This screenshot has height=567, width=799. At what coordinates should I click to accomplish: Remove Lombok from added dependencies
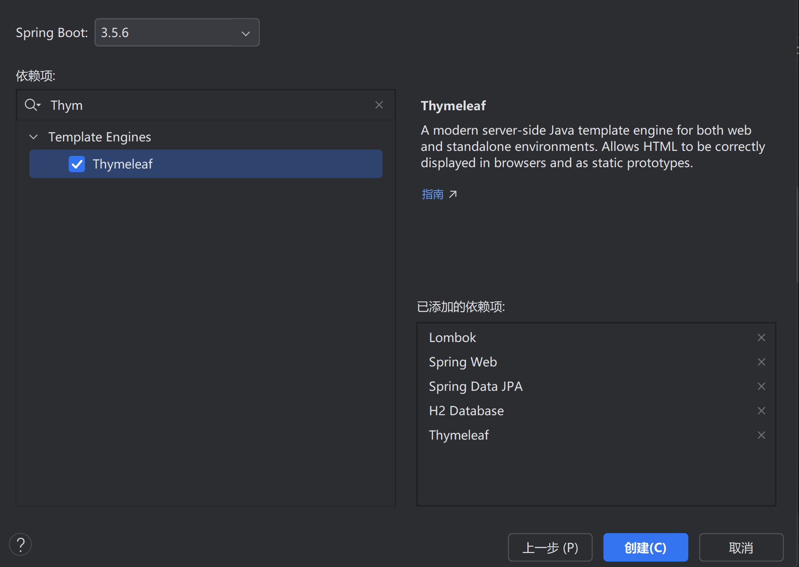tap(761, 337)
